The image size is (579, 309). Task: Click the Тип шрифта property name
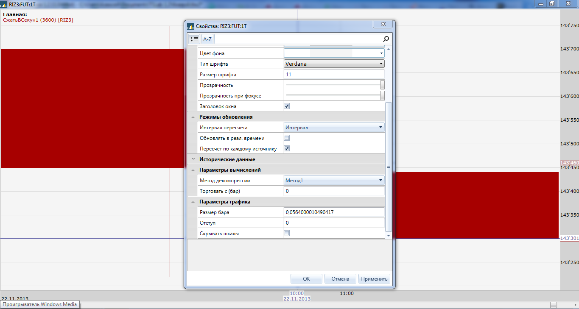[214, 64]
